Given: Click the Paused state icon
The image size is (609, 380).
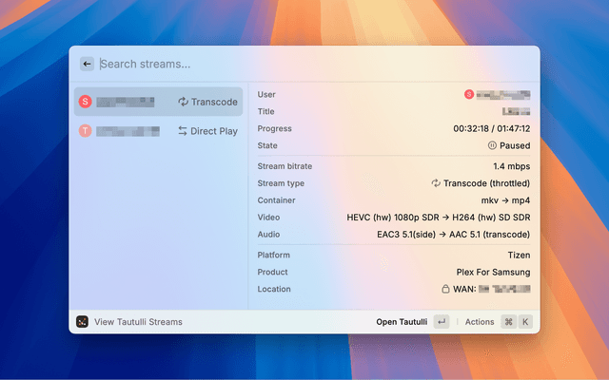Looking at the screenshot, I should click(492, 145).
